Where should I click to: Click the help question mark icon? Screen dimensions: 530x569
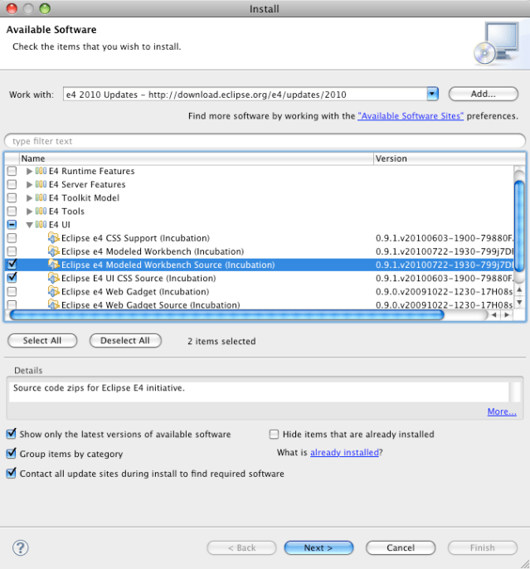pos(21,547)
